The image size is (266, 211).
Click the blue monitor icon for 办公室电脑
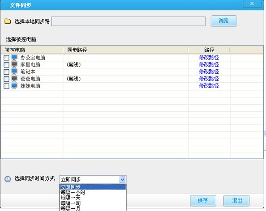tap(14, 58)
